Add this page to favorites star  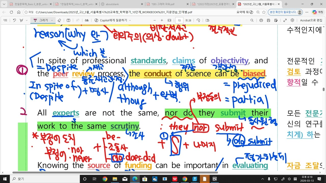point(264,12)
